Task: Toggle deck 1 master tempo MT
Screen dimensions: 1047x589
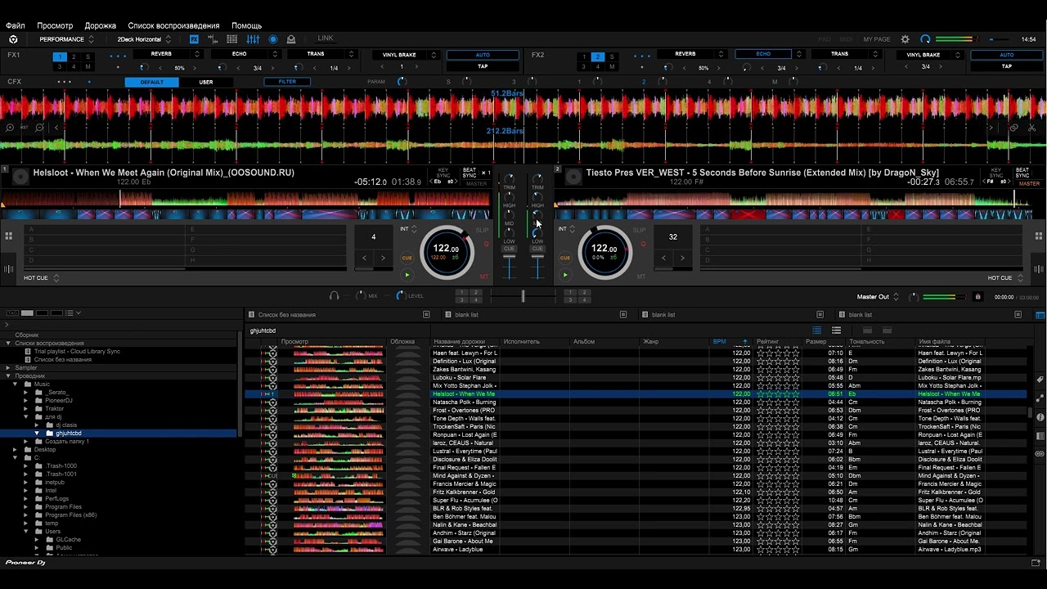Action: (x=484, y=277)
